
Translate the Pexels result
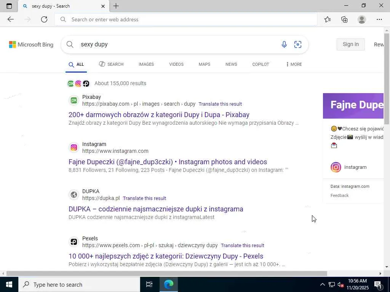[243, 246]
